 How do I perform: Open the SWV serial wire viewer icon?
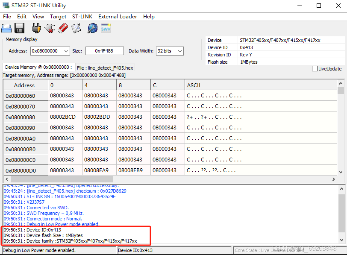coord(106,28)
